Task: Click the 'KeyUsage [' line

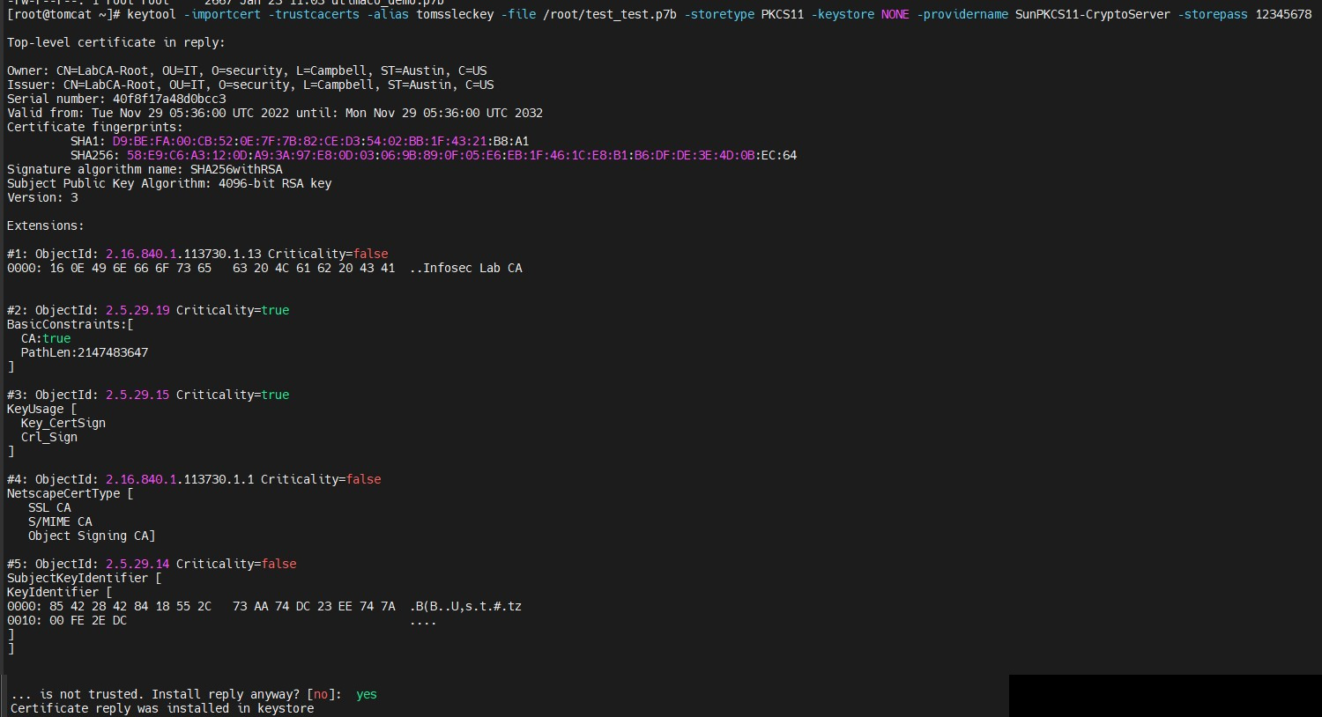Action: (x=42, y=409)
